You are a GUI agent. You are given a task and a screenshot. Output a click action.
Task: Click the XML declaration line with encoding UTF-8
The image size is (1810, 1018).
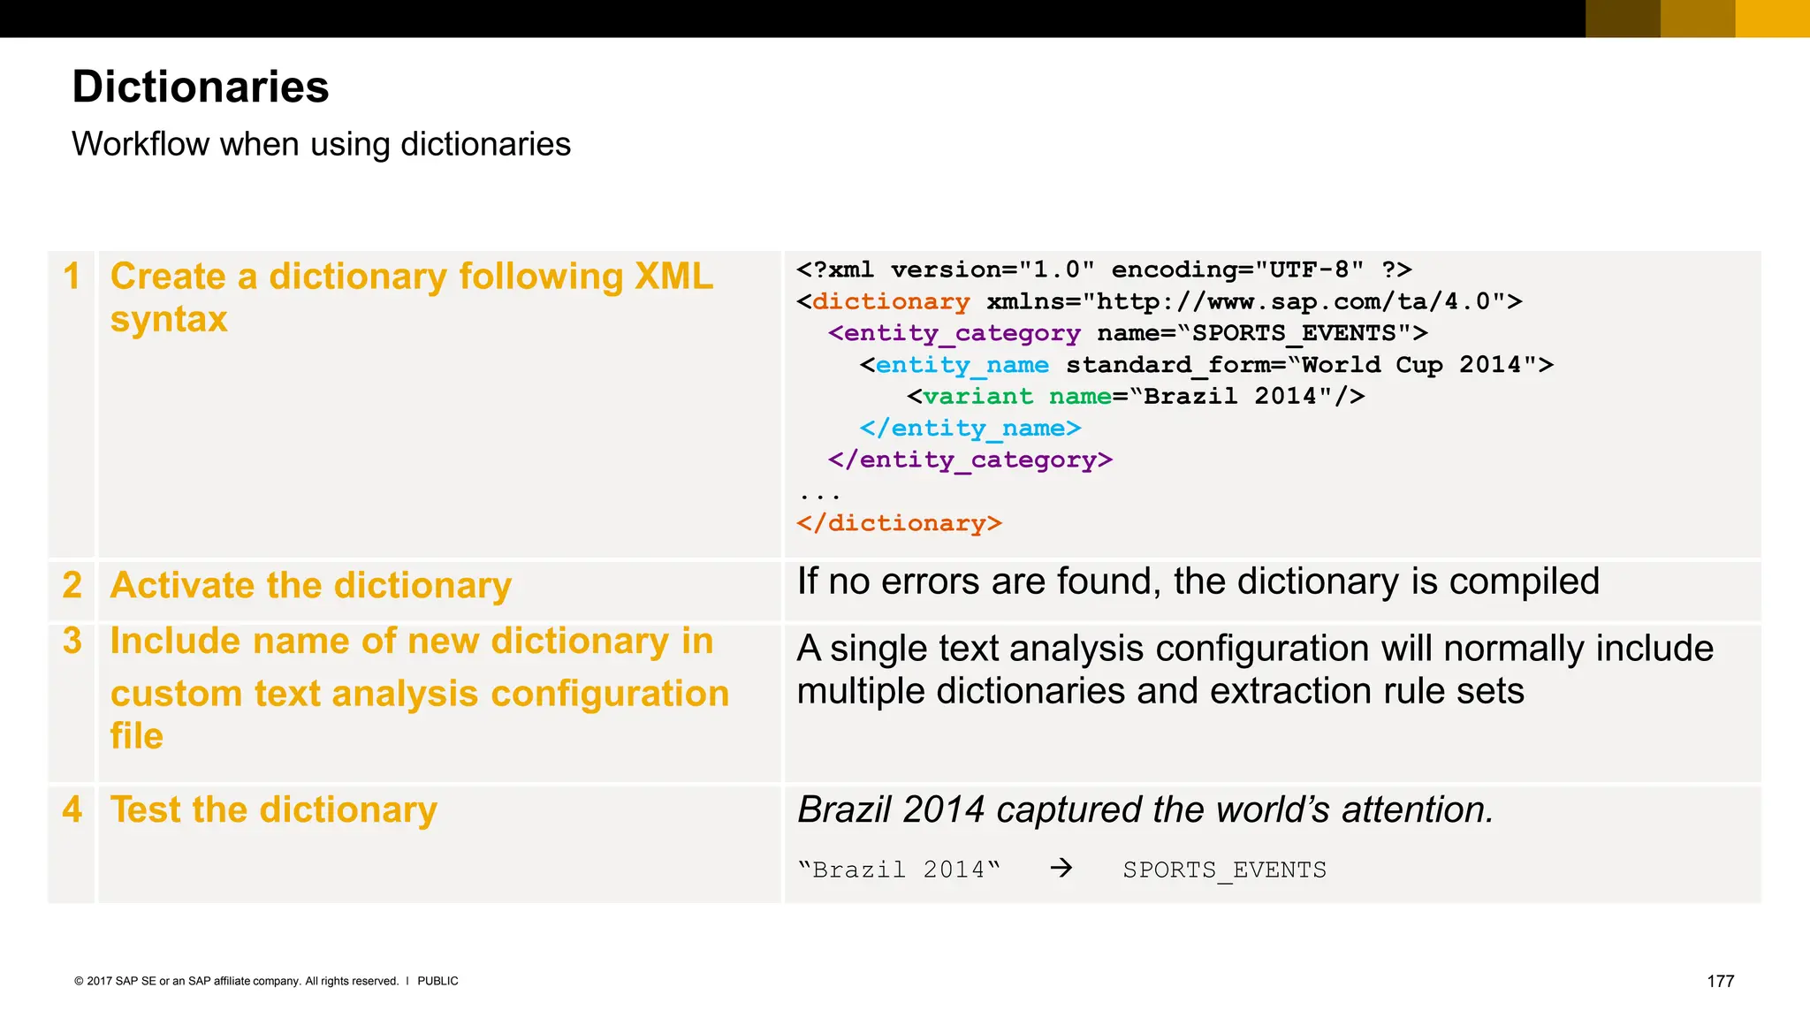point(1104,270)
